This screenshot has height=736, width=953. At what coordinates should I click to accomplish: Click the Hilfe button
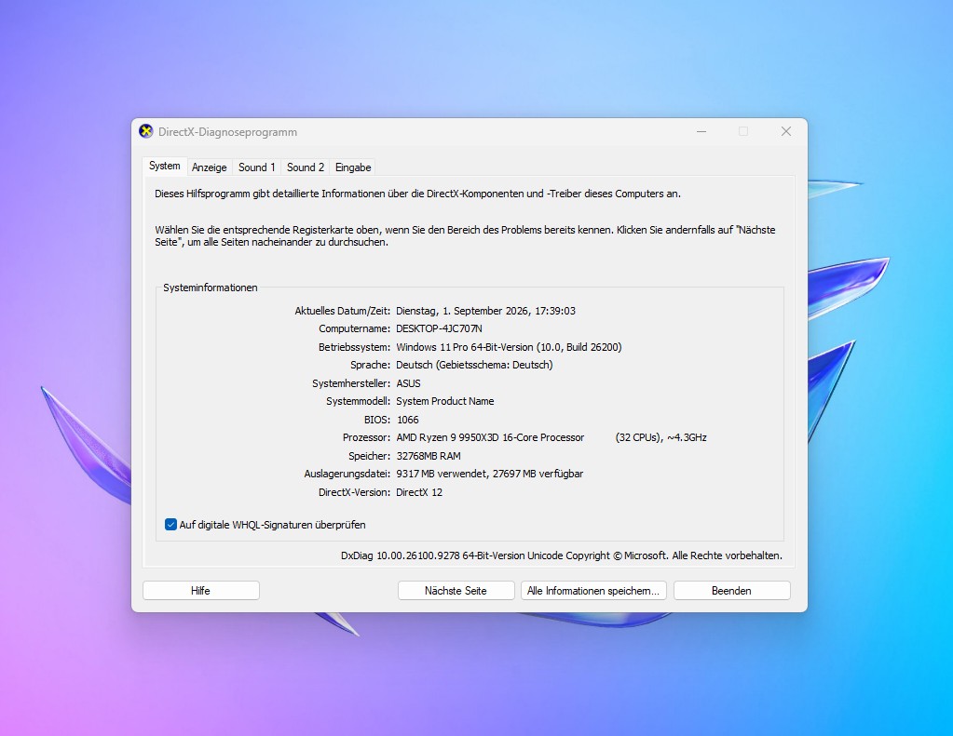click(200, 591)
